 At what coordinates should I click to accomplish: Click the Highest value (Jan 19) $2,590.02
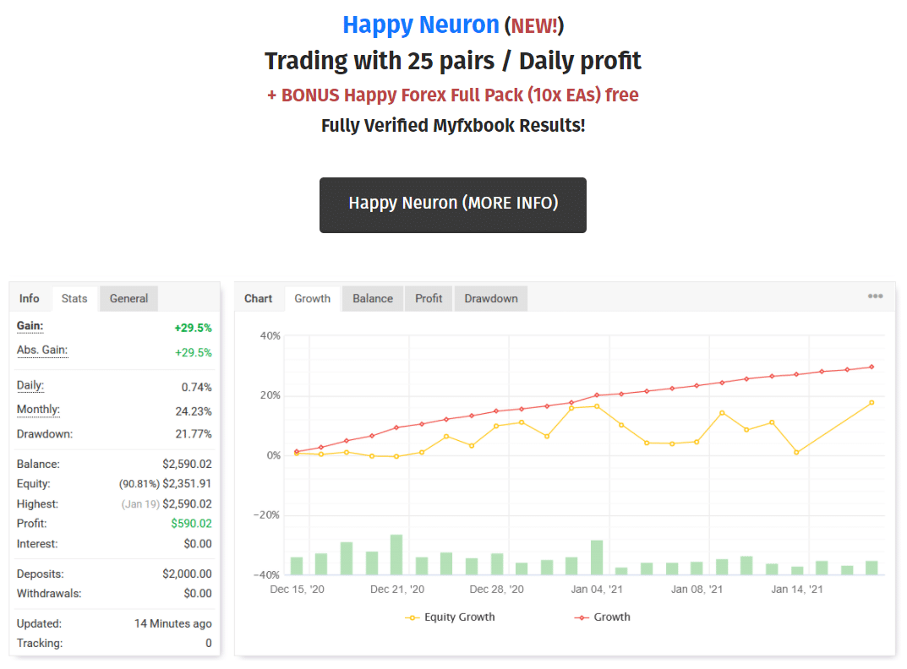[x=167, y=503]
